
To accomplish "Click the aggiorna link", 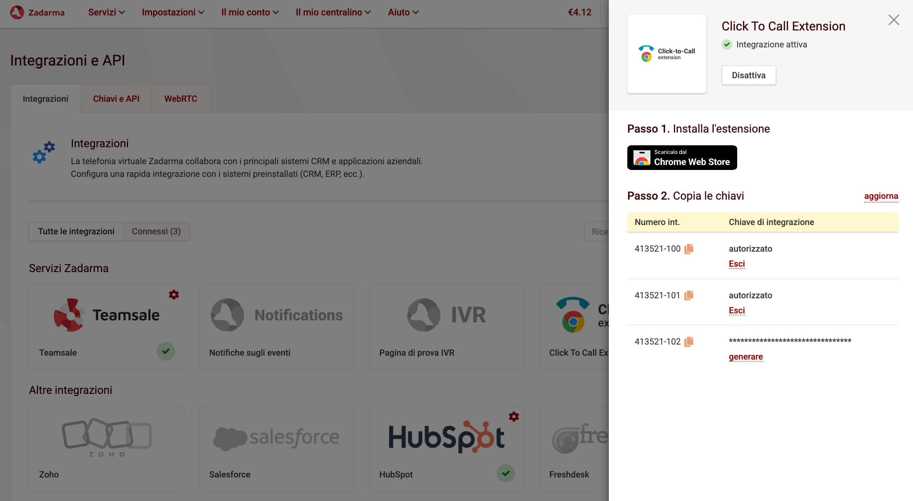I will coord(881,196).
